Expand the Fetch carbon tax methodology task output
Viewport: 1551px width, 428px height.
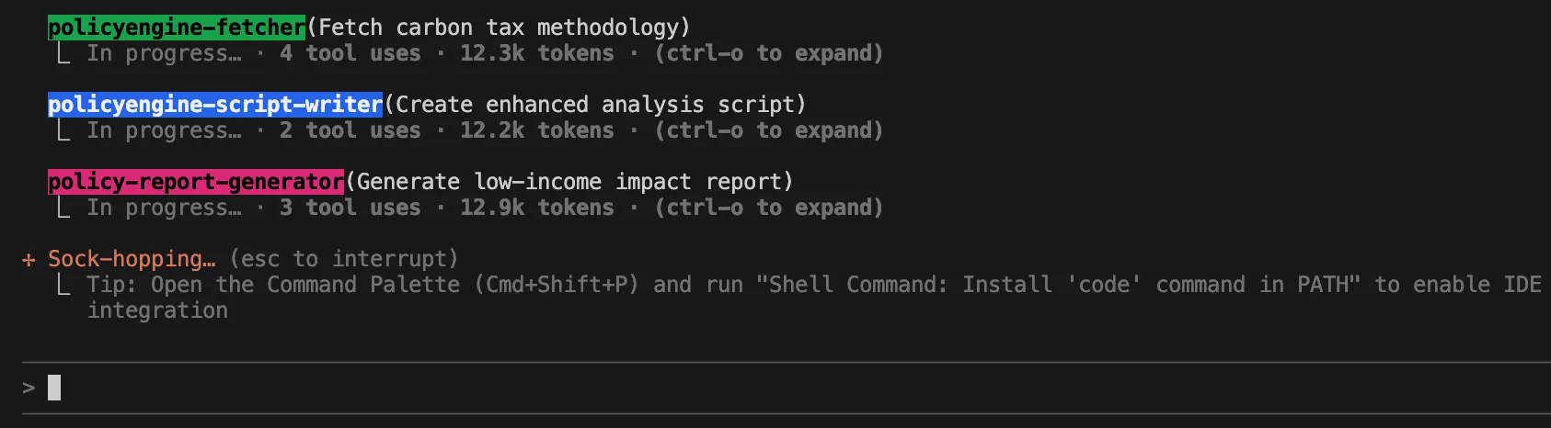coord(768,54)
